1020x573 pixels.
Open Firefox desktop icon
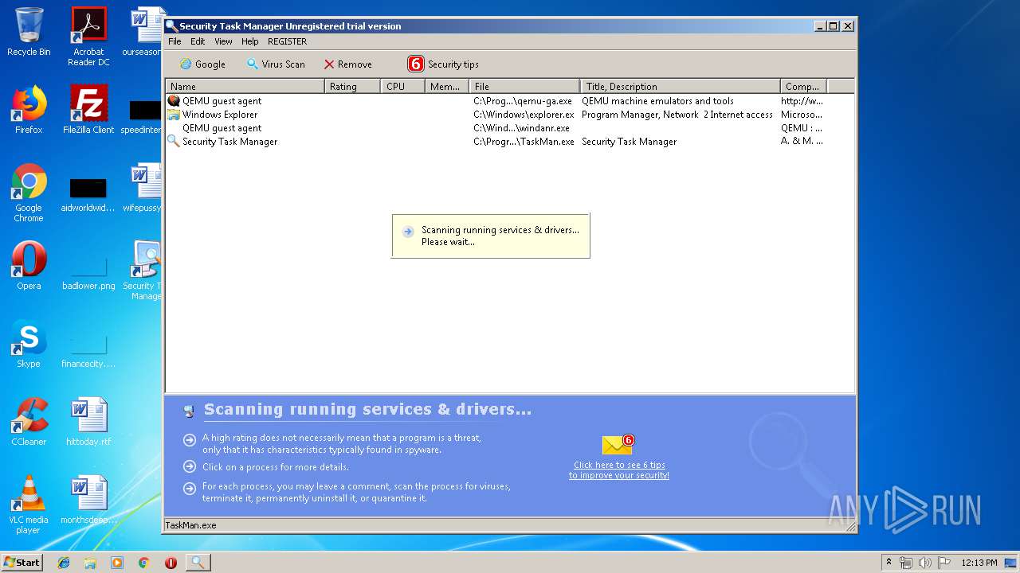click(29, 110)
